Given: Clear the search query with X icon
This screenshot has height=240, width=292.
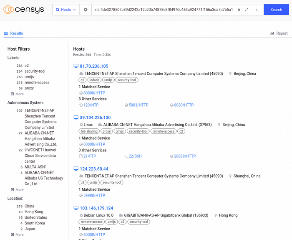Looking at the screenshot, I should (x=239, y=10).
